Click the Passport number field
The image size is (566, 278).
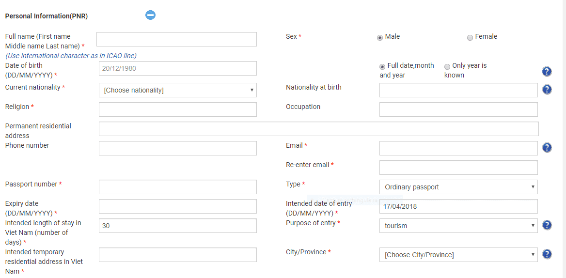coord(177,187)
